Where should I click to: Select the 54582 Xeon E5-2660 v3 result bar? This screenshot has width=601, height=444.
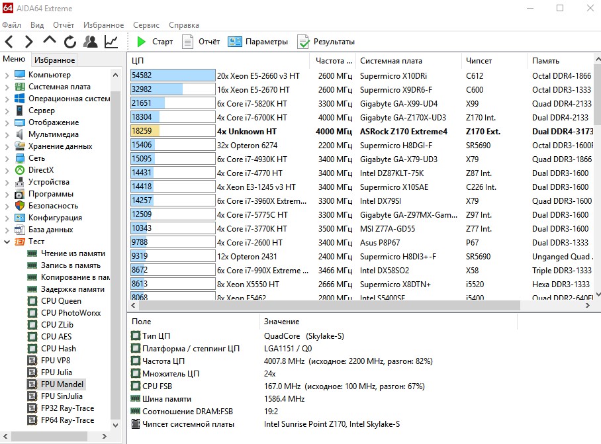[173, 75]
